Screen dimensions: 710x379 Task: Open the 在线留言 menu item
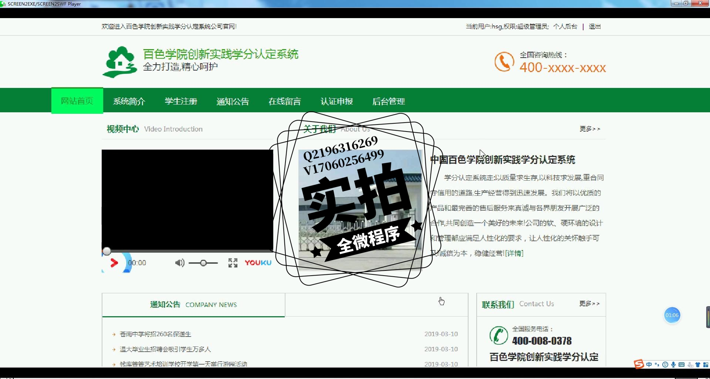(x=285, y=101)
